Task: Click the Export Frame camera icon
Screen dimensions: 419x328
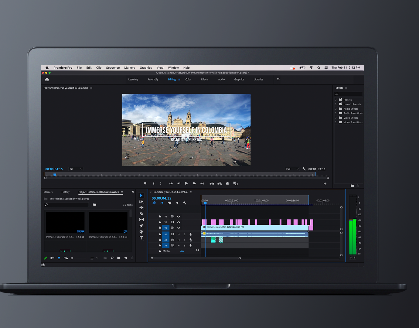Action: [x=228, y=183]
